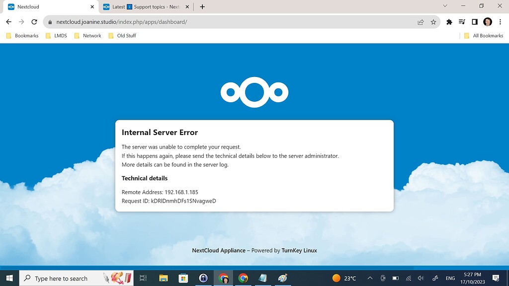This screenshot has width=509, height=286.
Task: Click the pen/link tray icon beside volume
Action: [435, 278]
